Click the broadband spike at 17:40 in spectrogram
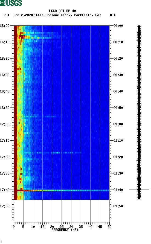Screen dimensions: 151x244 pyautogui.click(x=62, y=190)
